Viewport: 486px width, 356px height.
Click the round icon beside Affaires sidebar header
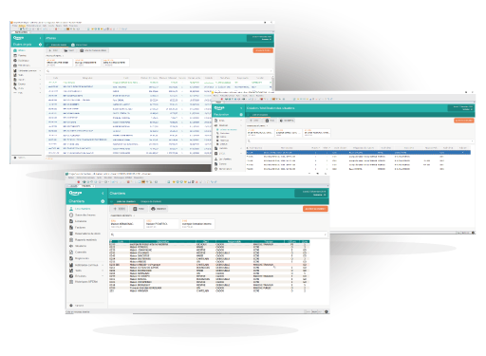coord(40,45)
